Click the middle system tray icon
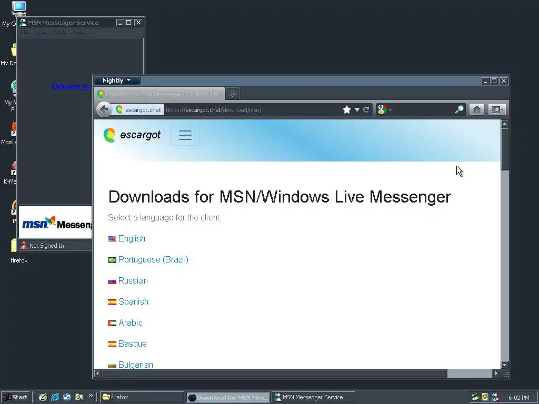 (485, 397)
